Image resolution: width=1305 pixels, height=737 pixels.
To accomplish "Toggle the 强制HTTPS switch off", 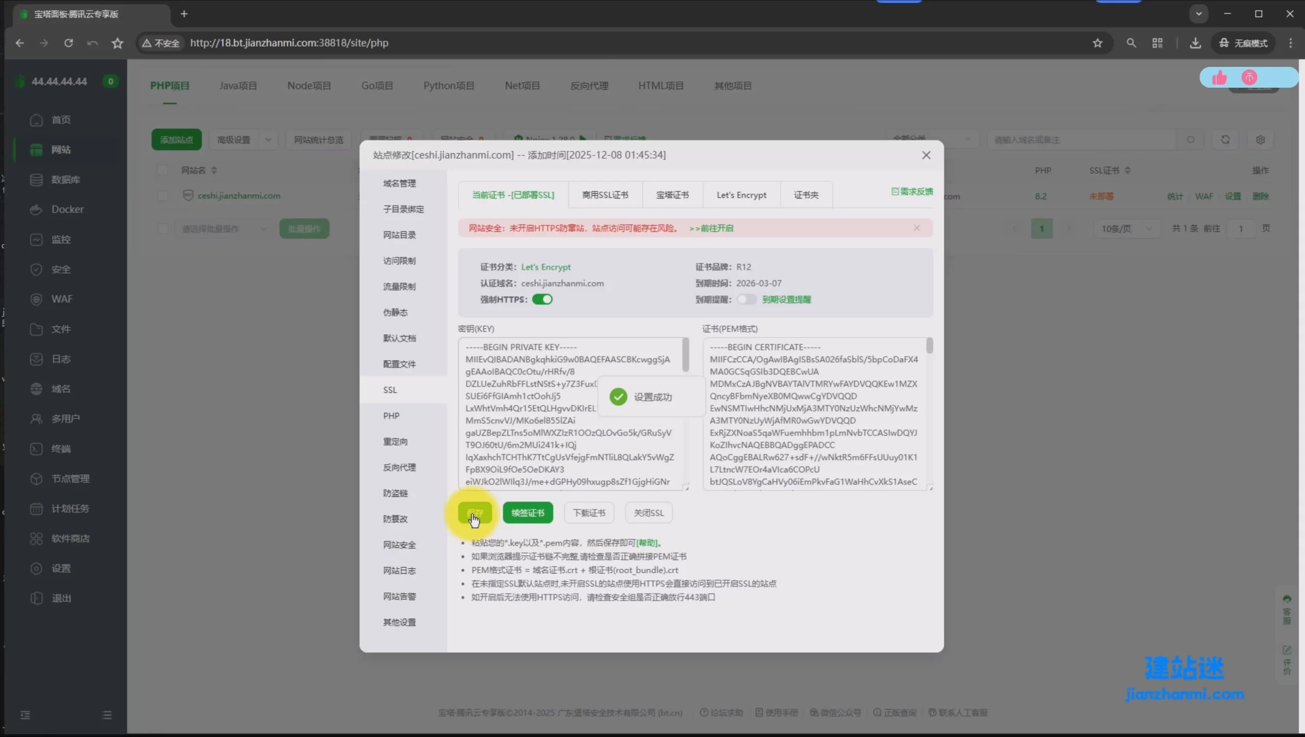I will (542, 299).
